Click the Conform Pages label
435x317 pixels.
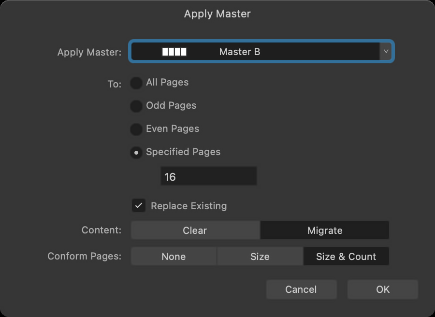[x=84, y=256]
